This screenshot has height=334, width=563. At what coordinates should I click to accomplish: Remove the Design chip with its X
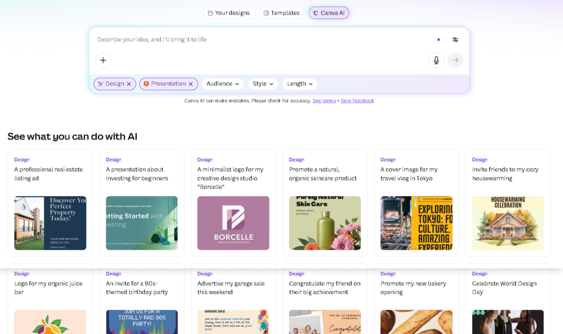tap(129, 84)
